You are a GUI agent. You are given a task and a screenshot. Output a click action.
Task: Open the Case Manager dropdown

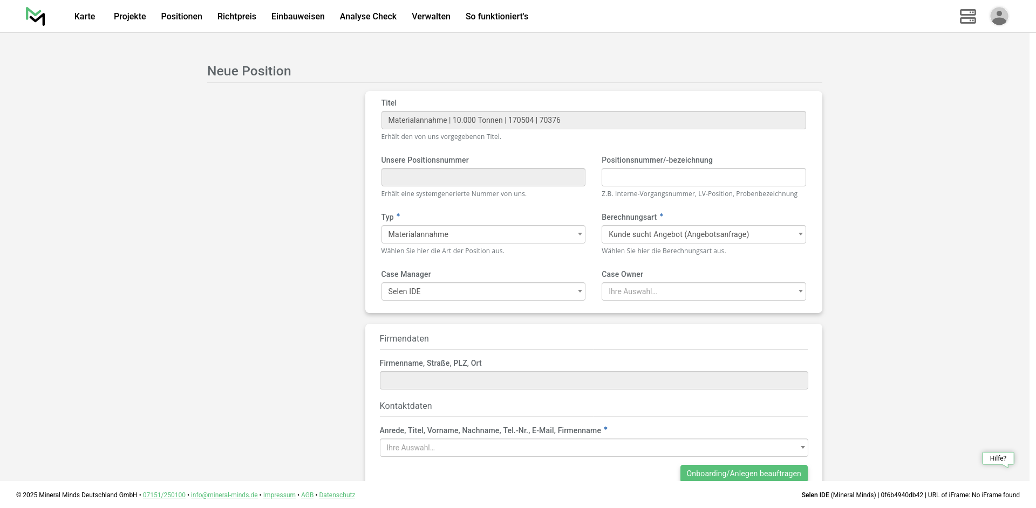483,291
